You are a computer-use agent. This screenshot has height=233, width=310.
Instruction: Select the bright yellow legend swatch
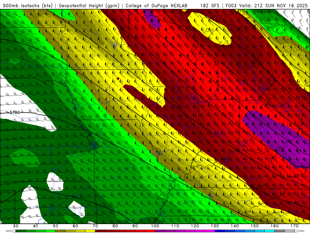(90, 231)
